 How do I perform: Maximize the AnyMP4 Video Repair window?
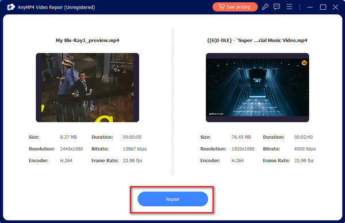tap(323, 7)
